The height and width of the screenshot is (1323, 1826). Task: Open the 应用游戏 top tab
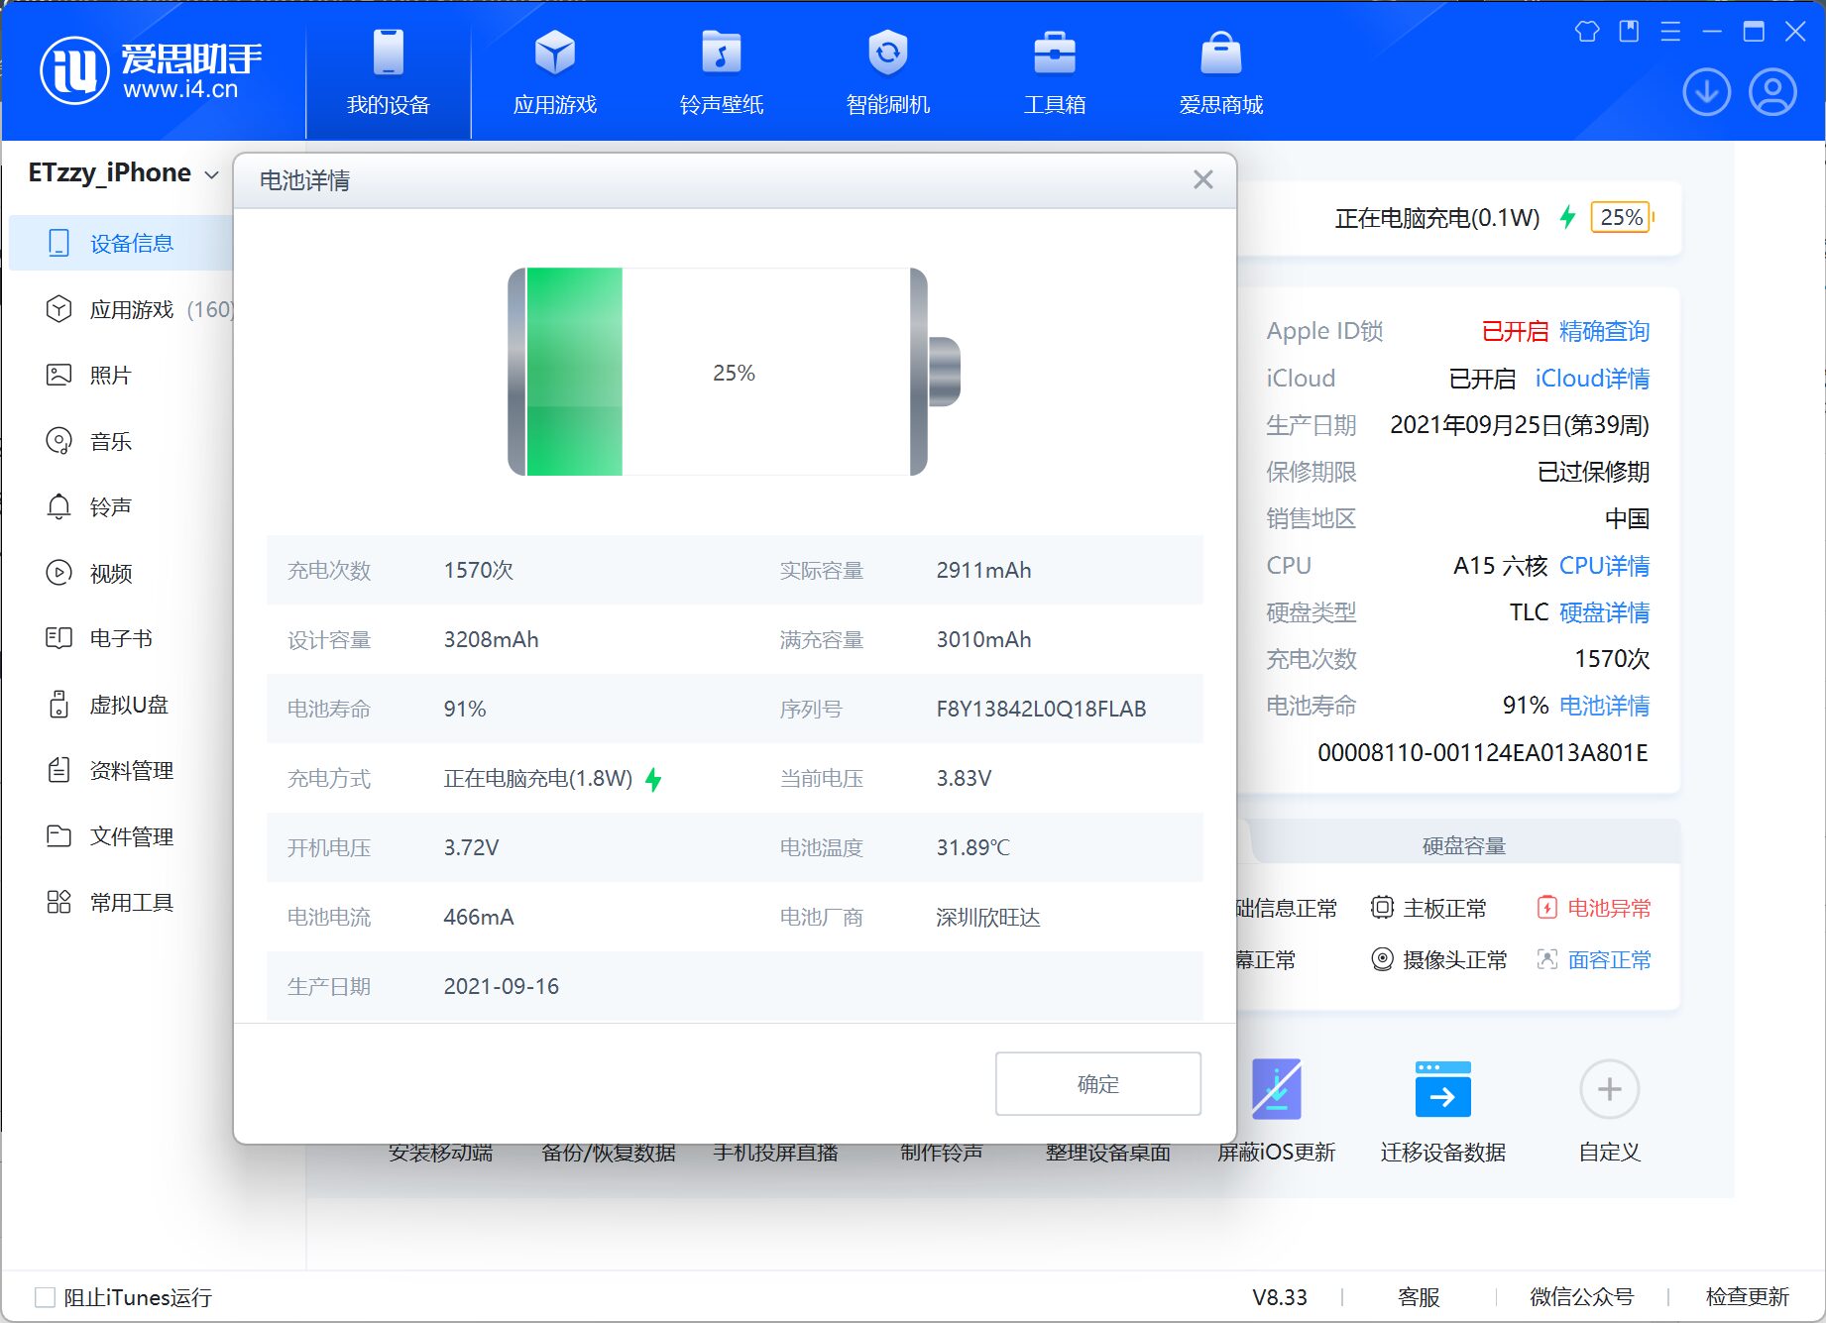(554, 73)
